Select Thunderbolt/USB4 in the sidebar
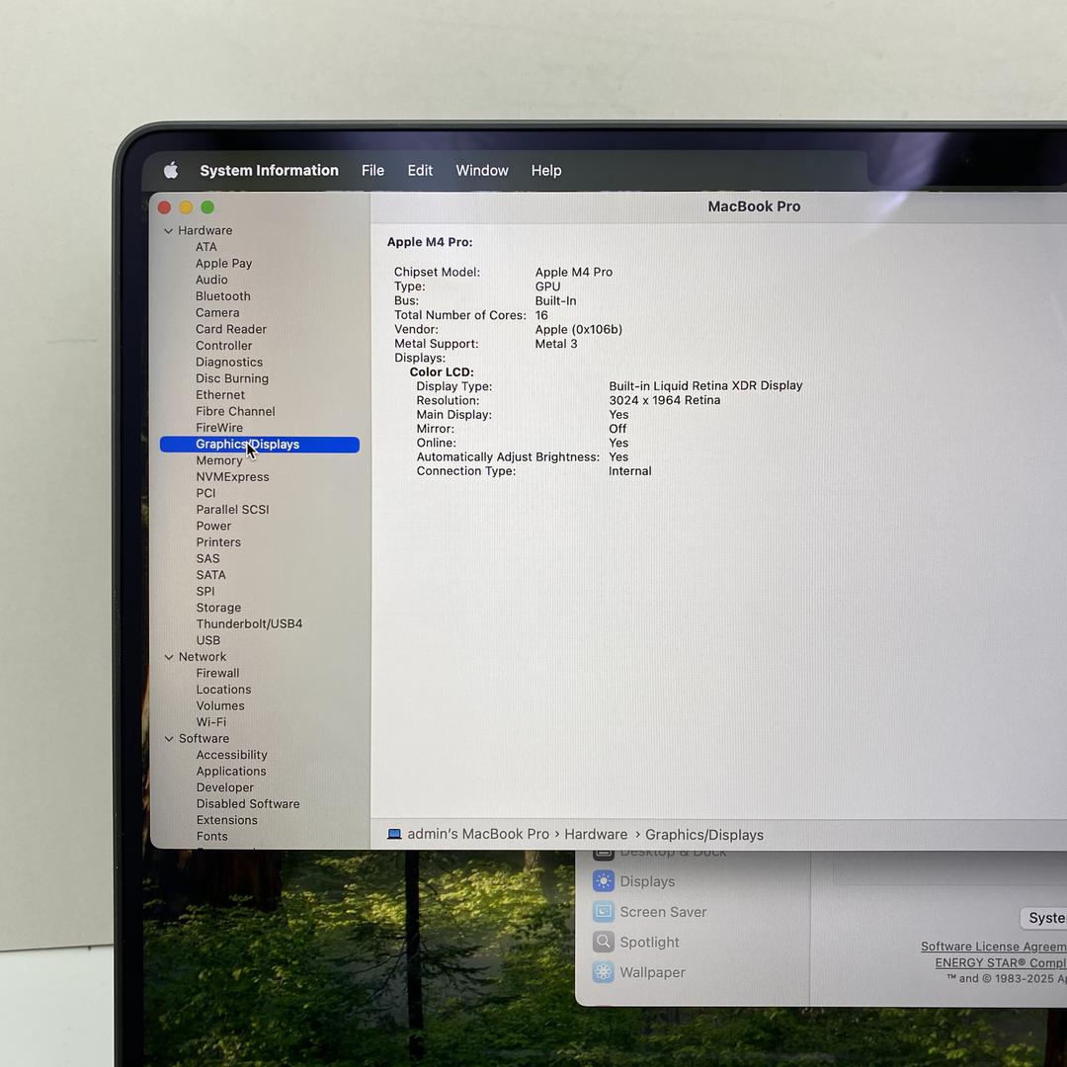Screen dimensions: 1067x1067 [x=249, y=624]
